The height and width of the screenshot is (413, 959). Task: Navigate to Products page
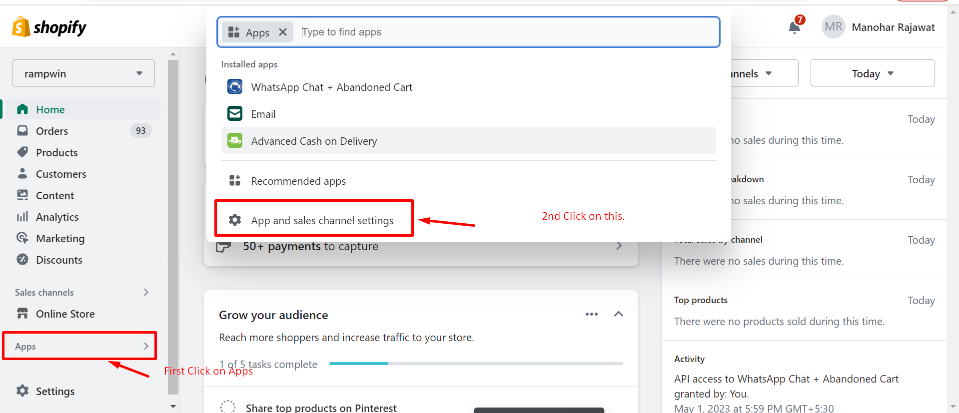(x=56, y=153)
